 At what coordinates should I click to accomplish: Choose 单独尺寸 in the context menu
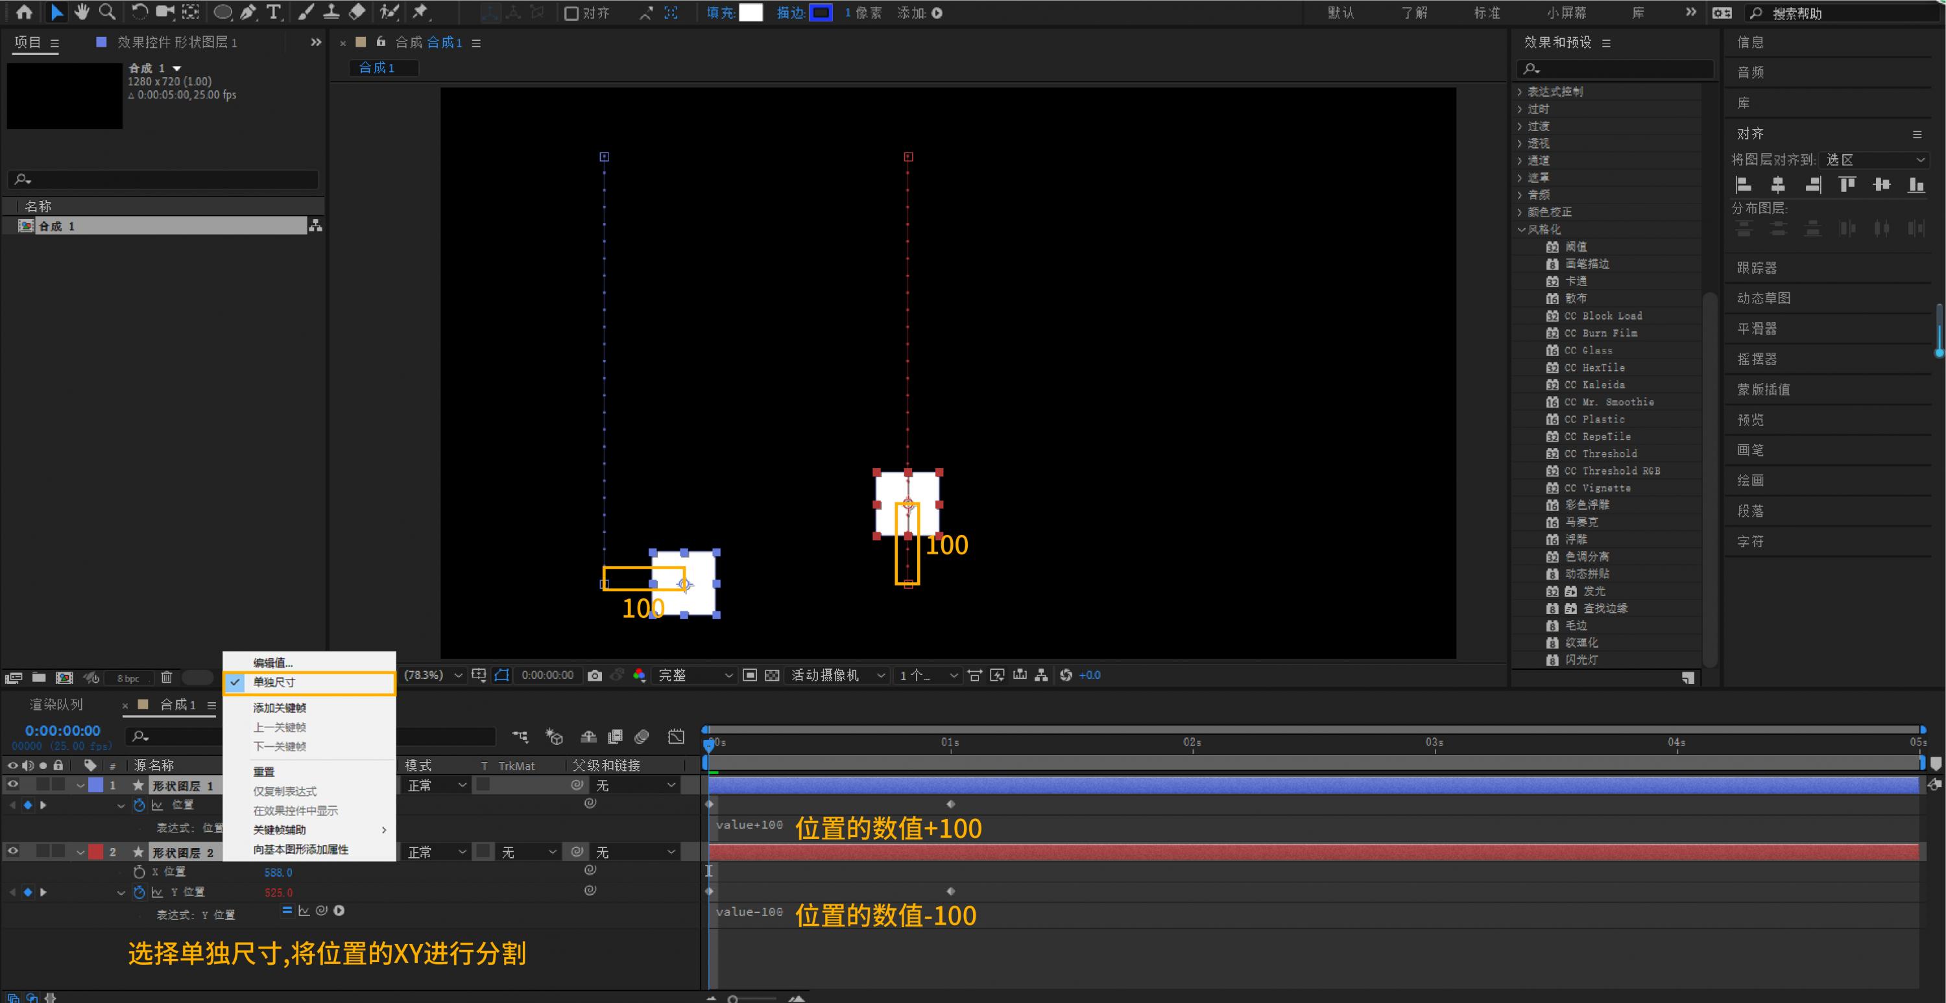[x=274, y=682]
